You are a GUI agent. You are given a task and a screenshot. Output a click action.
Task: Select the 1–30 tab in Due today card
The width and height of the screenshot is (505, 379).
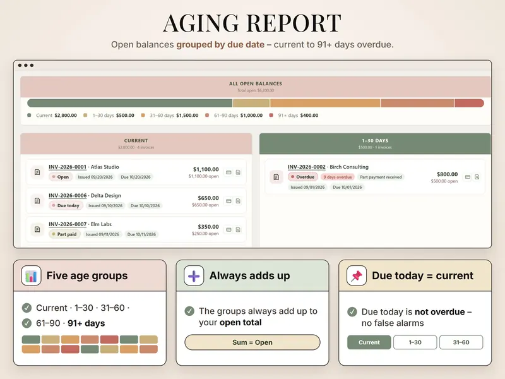pos(415,342)
